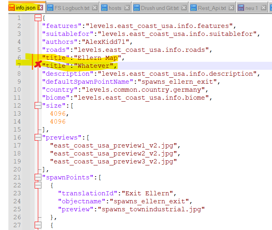Click the "Ellern Map" title value
This screenshot has height=230, width=272.
tap(98, 58)
